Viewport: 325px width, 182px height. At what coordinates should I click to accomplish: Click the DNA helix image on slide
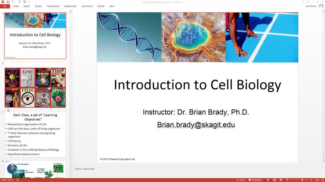point(129,37)
